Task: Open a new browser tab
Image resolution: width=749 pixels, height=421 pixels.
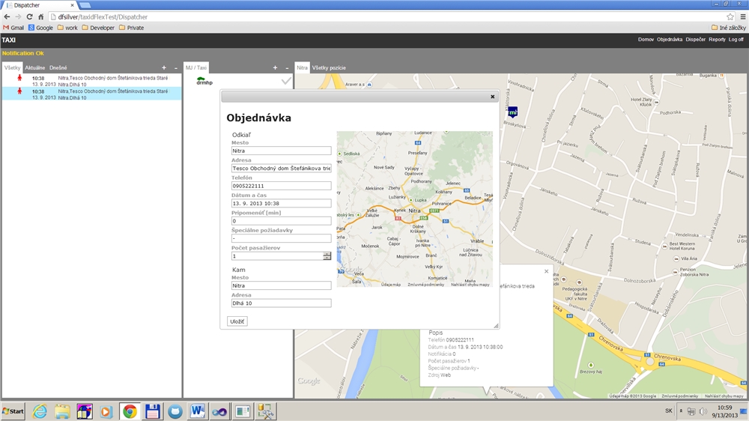Action: pyautogui.click(x=85, y=5)
